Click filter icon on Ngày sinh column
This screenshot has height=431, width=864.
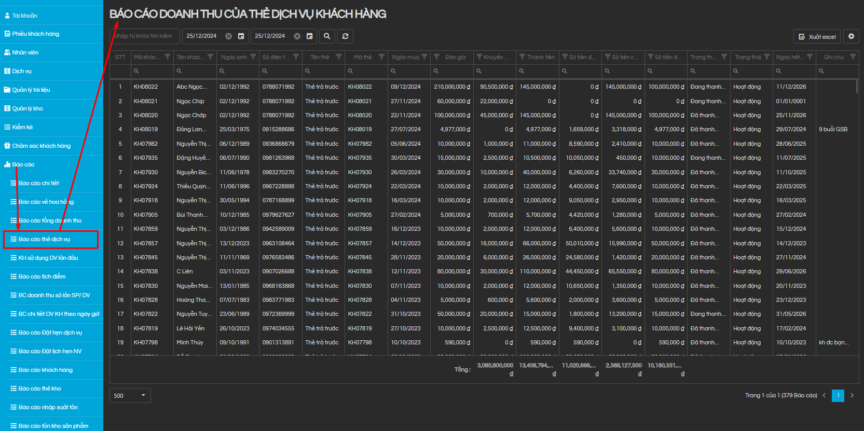click(x=253, y=57)
